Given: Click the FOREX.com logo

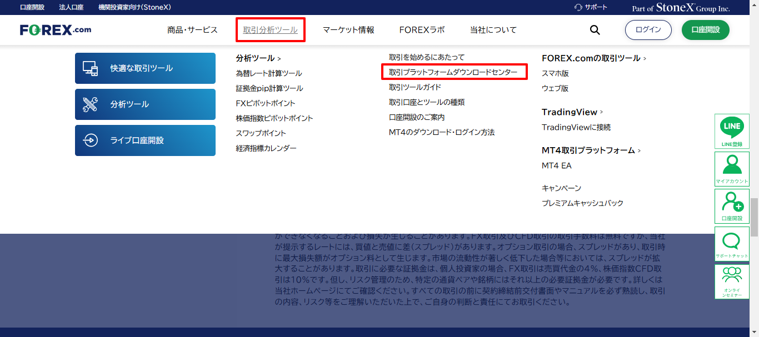Looking at the screenshot, I should [56, 30].
